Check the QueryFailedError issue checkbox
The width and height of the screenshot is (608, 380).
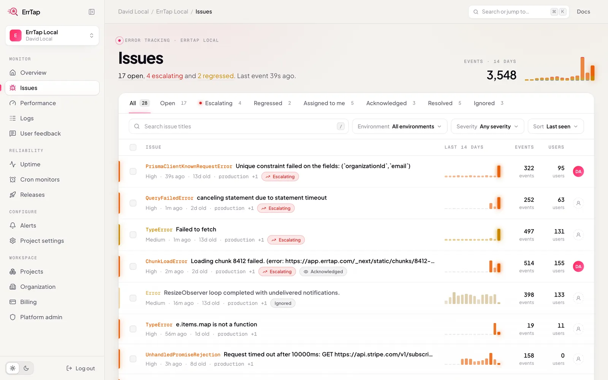(133, 203)
